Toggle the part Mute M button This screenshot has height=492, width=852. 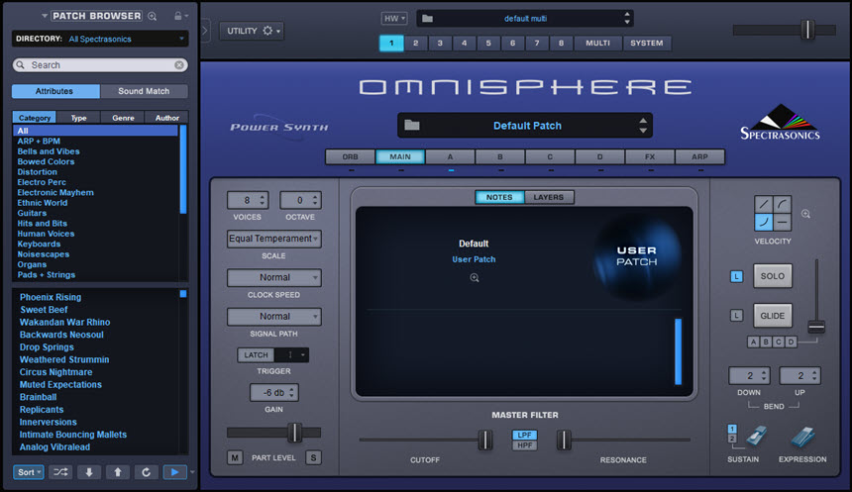(235, 457)
